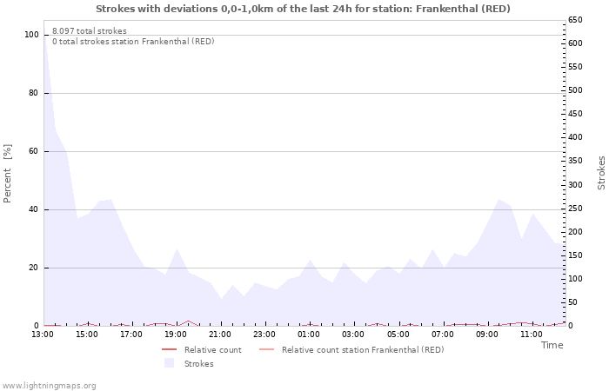
Task: Click the lavender Strokes legend swatch
Action: pyautogui.click(x=169, y=363)
